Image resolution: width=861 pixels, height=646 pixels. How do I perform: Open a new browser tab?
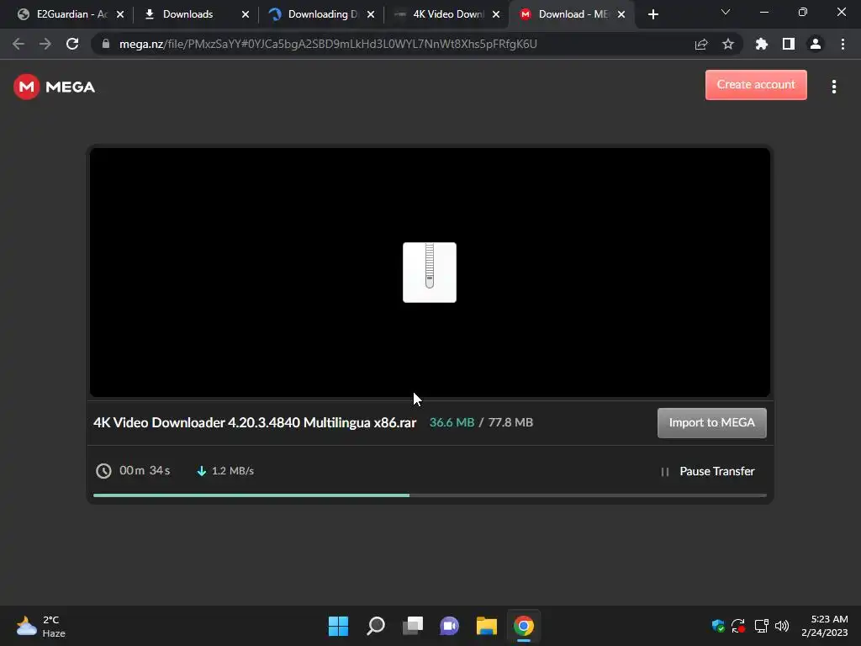point(652,15)
